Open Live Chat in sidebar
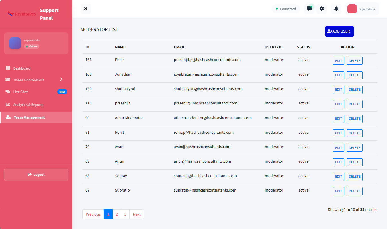 (x=21, y=92)
